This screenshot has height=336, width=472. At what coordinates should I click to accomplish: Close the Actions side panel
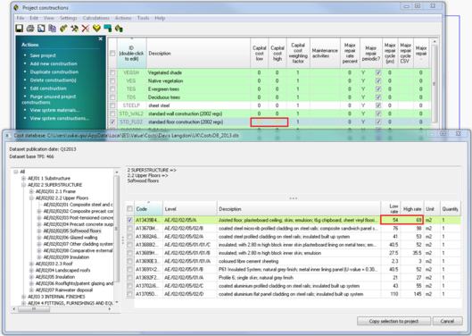[x=101, y=39]
